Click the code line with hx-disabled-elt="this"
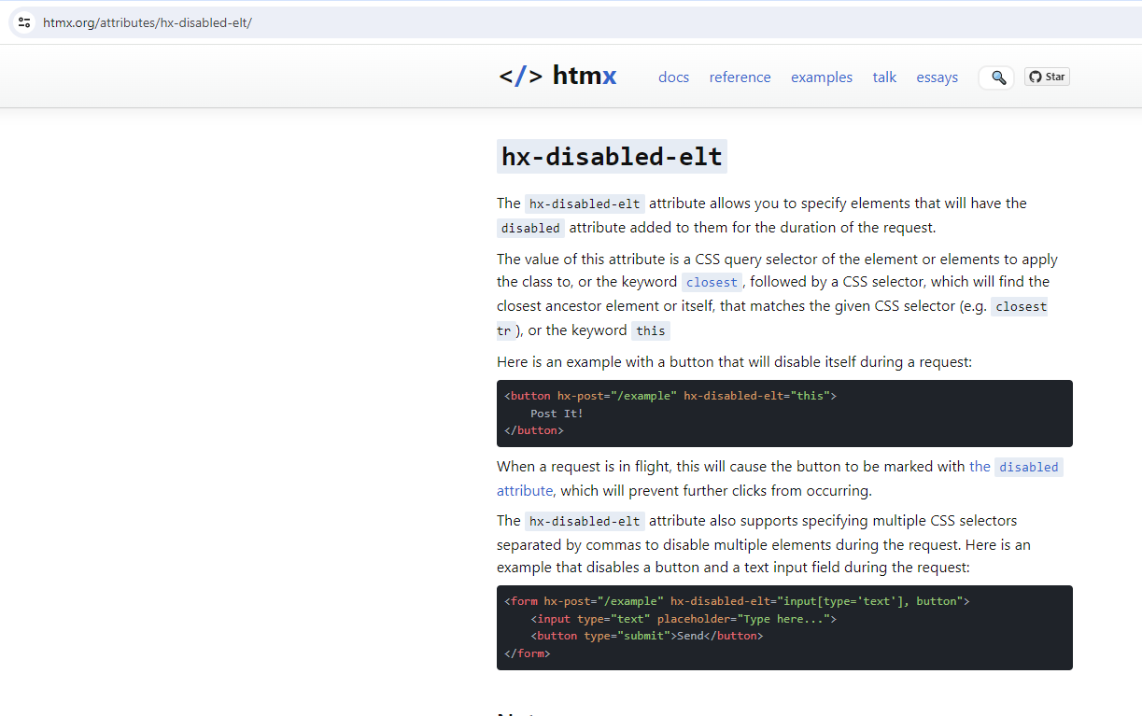 click(670, 396)
